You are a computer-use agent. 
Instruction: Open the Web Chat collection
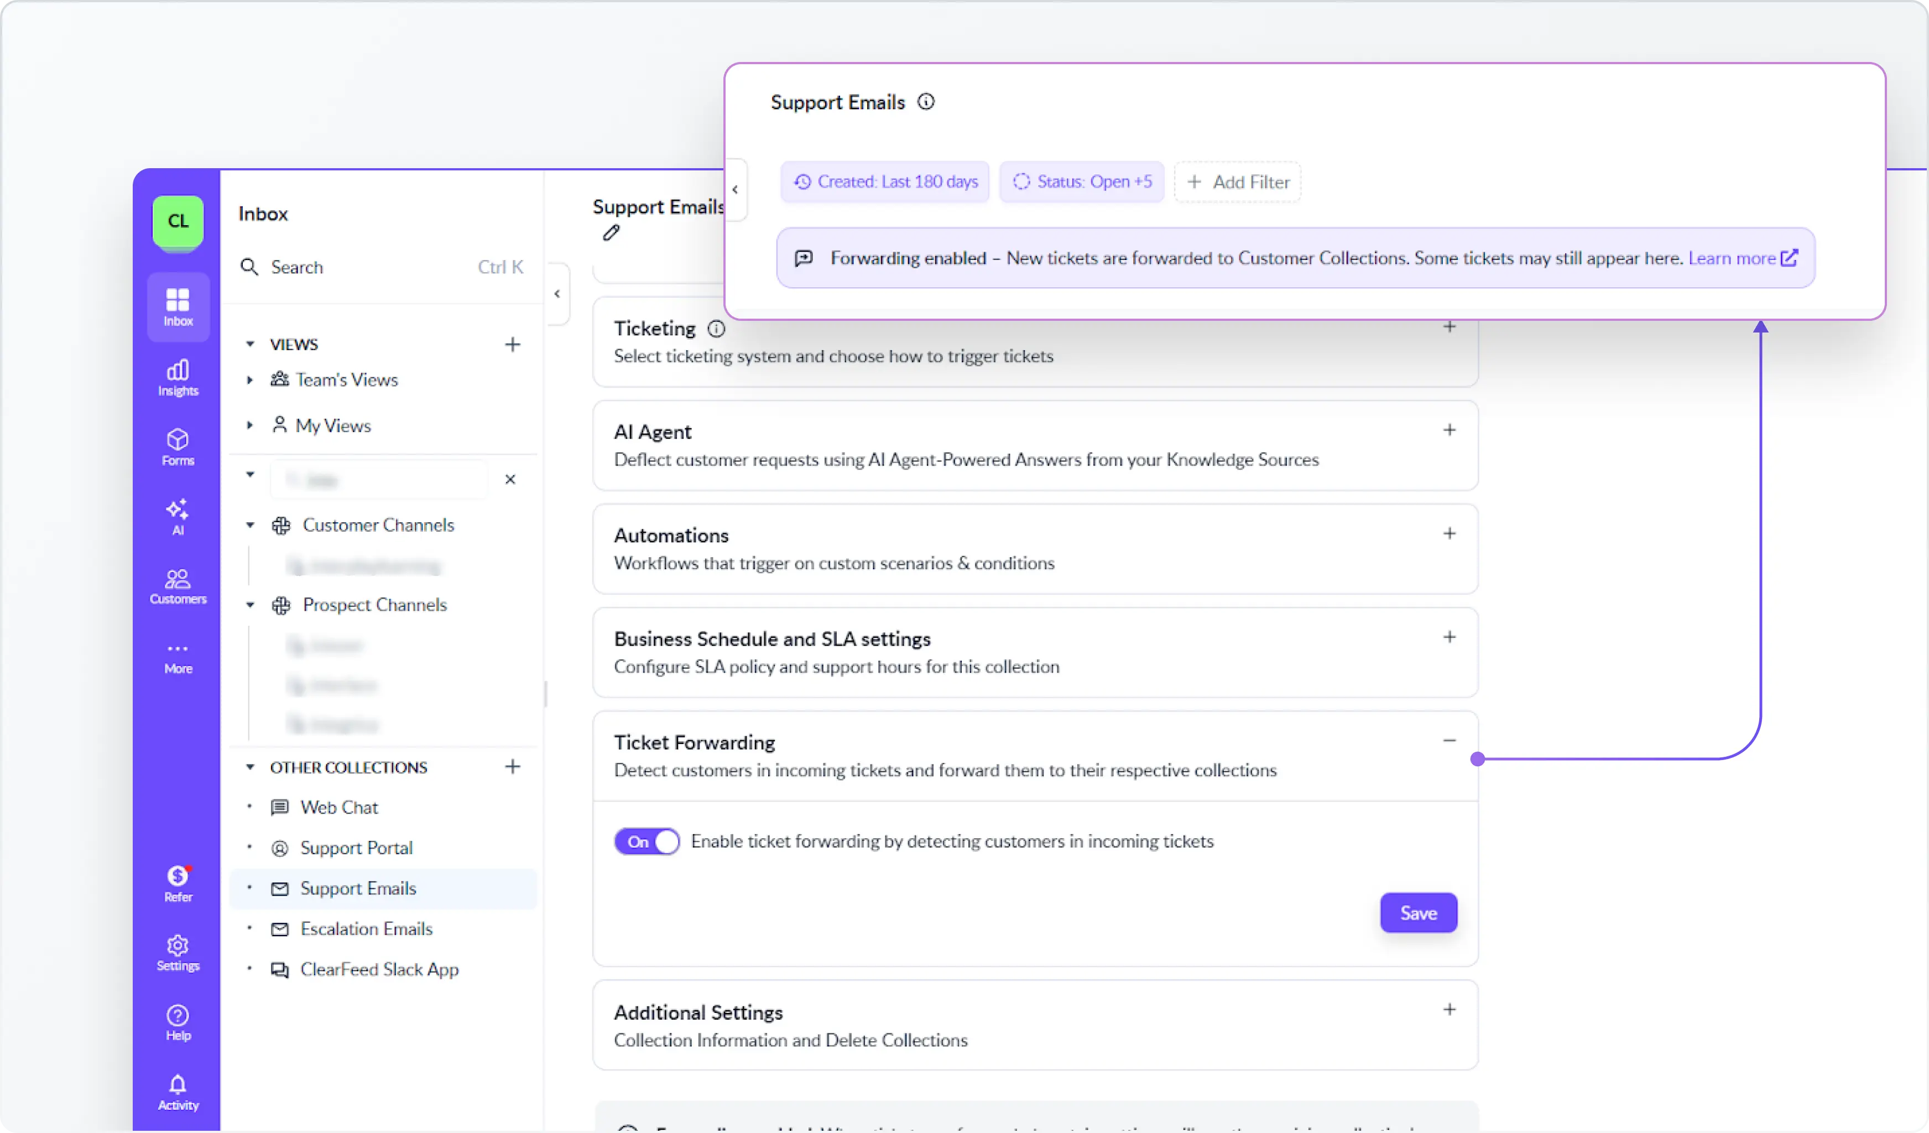click(x=338, y=808)
